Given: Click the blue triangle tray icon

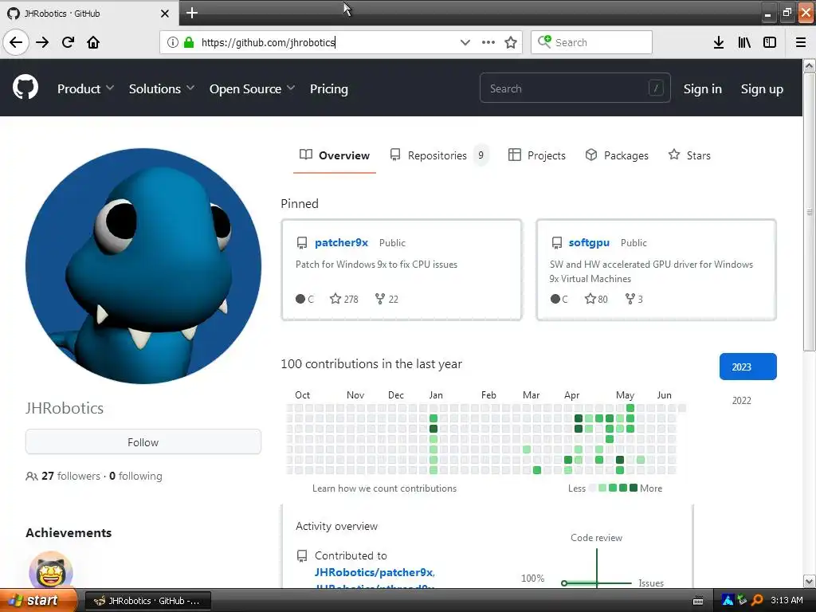Looking at the screenshot, I should pos(728,601).
